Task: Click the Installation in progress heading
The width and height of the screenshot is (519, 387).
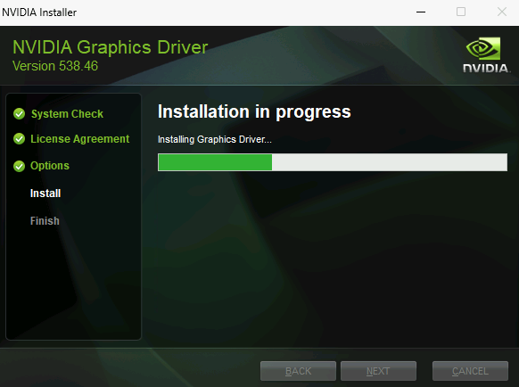Action: pos(254,111)
